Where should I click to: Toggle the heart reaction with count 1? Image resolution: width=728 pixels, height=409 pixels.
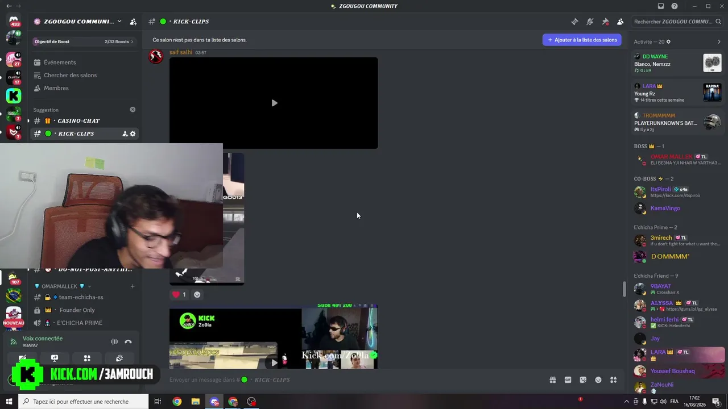(179, 294)
